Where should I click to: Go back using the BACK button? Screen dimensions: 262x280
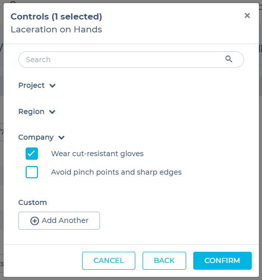click(x=164, y=260)
